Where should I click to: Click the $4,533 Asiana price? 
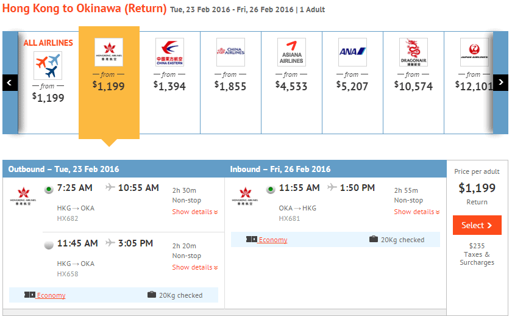(x=291, y=86)
